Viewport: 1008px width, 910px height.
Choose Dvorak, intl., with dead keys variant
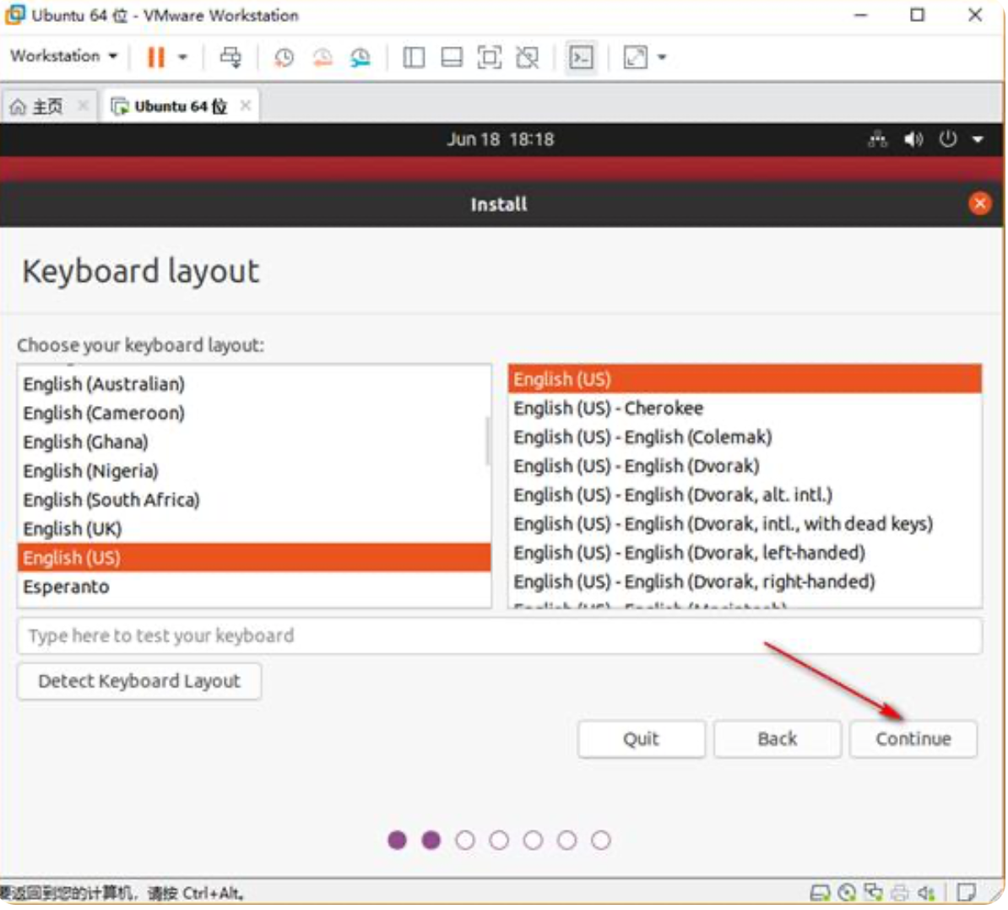coord(745,523)
